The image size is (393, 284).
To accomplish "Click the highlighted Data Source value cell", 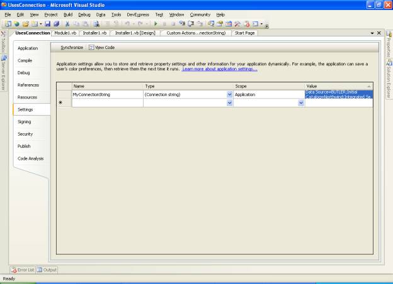I will (339, 94).
